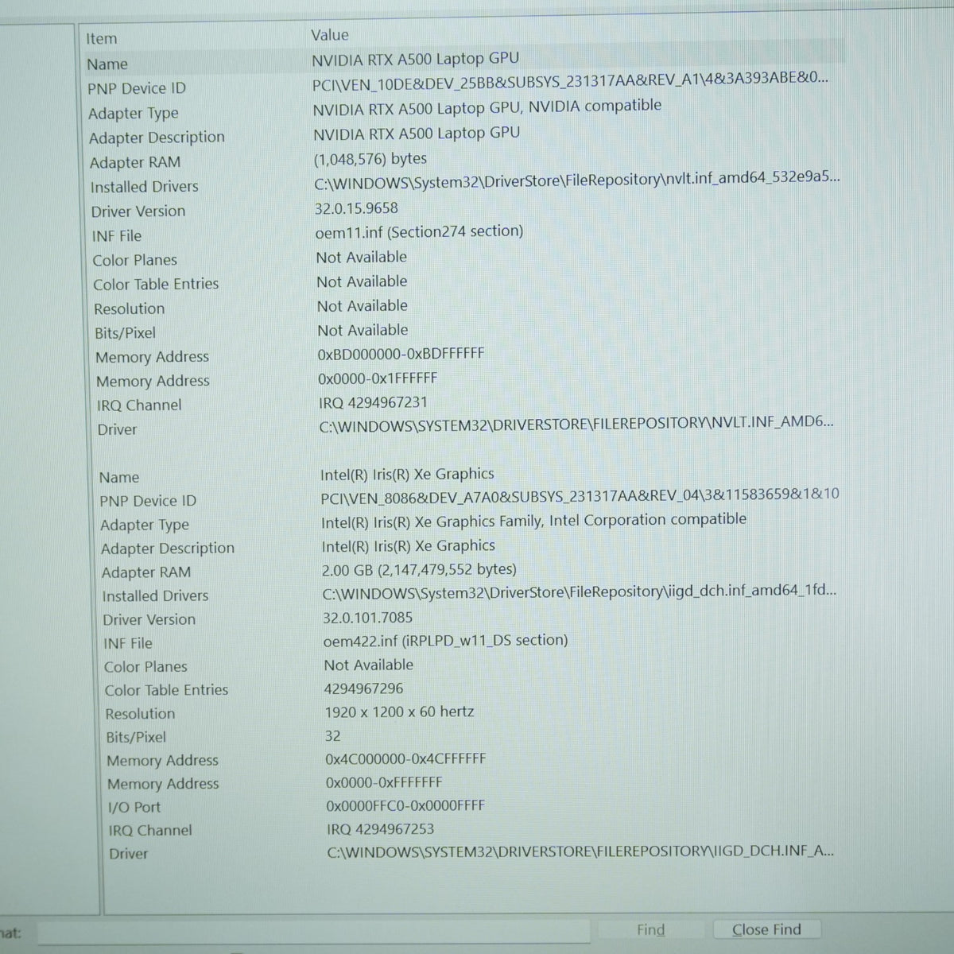
Task: Select the NVIDIA RTX A500 Name row
Action: click(465, 60)
